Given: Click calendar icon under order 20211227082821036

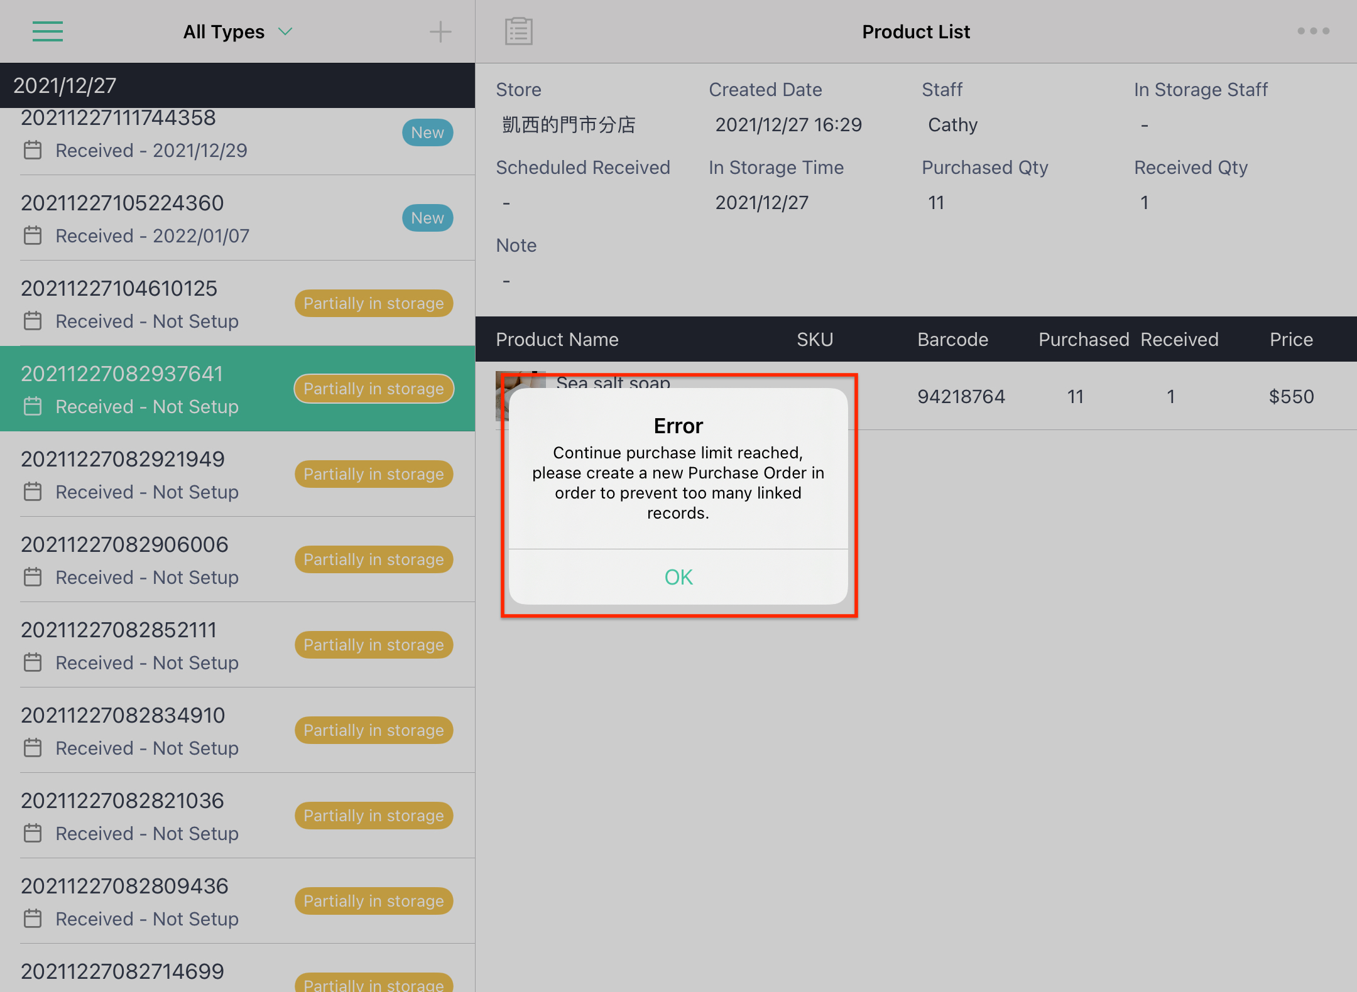Looking at the screenshot, I should tap(33, 833).
